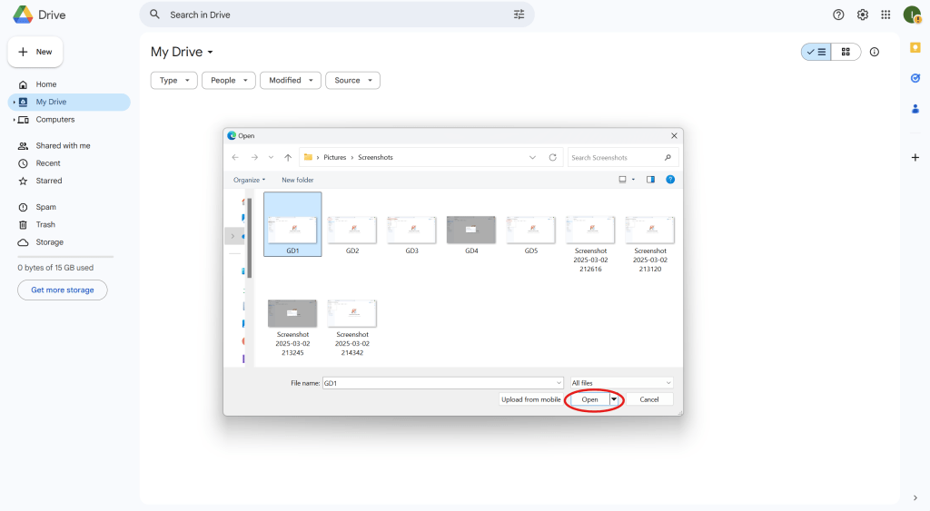Show the view details info icon

(x=875, y=53)
